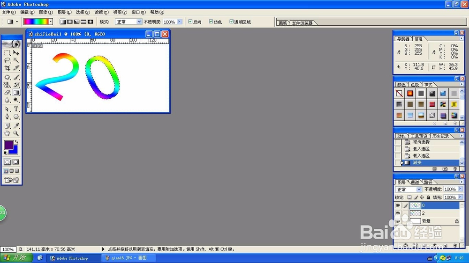Viewport: 469px width, 263px height.
Task: Swap foreground and background colors
Action: (x=16, y=142)
